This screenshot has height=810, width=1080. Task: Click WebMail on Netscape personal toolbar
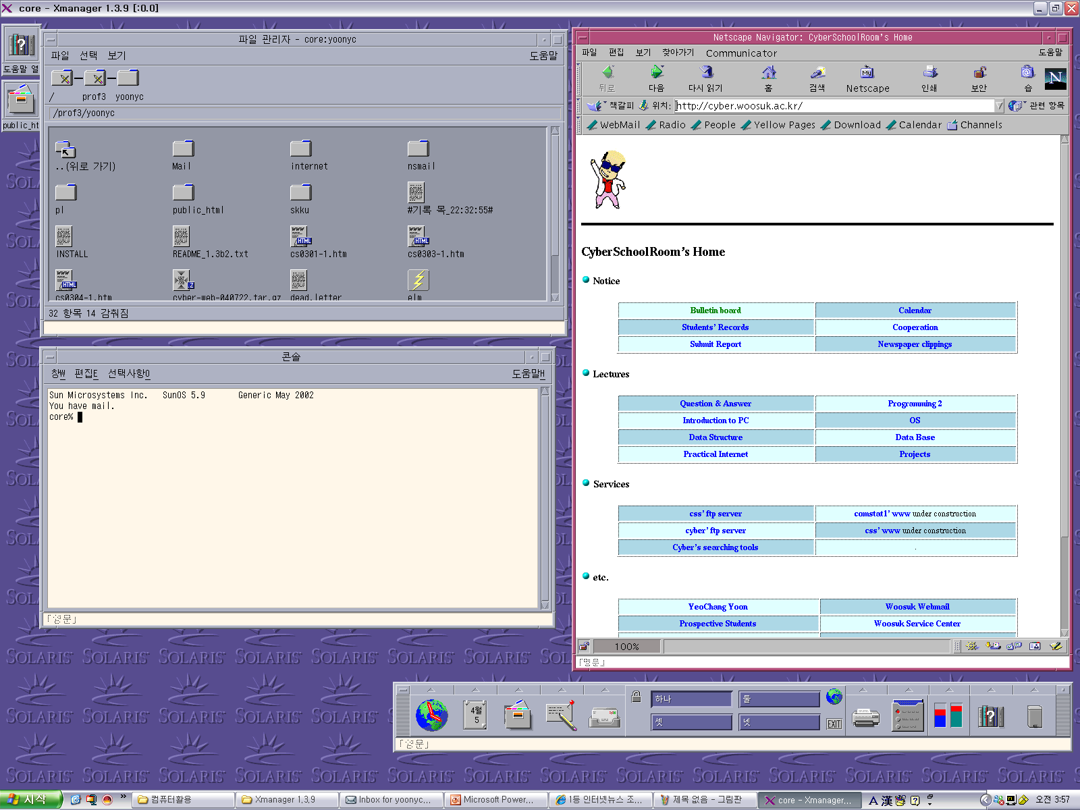pos(613,125)
